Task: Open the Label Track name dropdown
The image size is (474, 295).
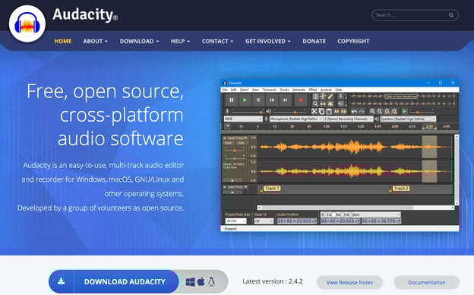Action: click(x=237, y=187)
